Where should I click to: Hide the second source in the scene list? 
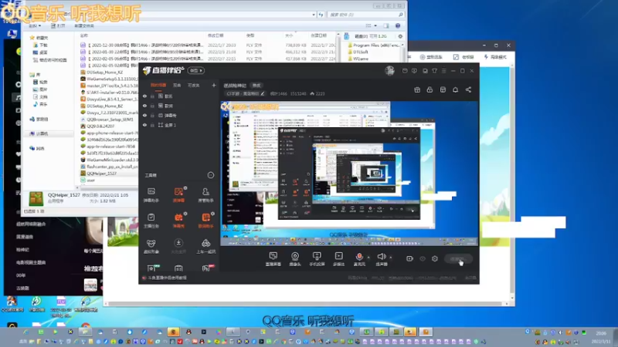pyautogui.click(x=144, y=106)
